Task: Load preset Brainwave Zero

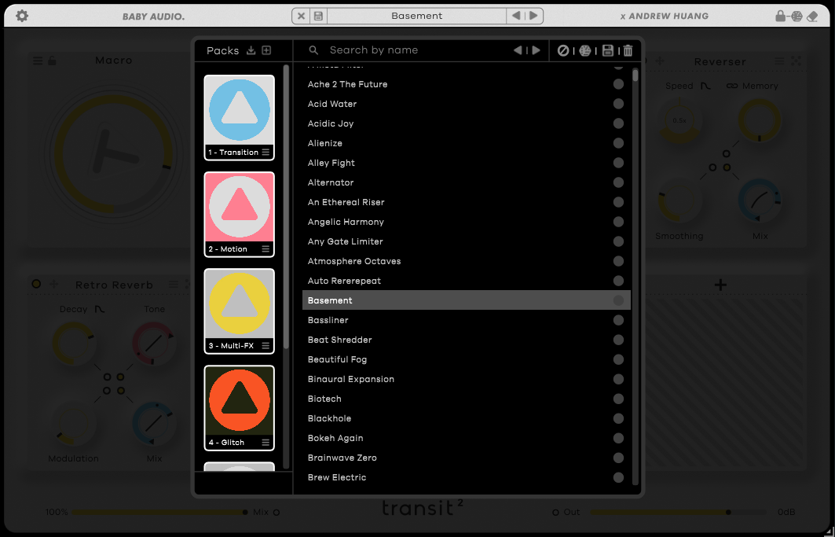Action: pyautogui.click(x=466, y=458)
